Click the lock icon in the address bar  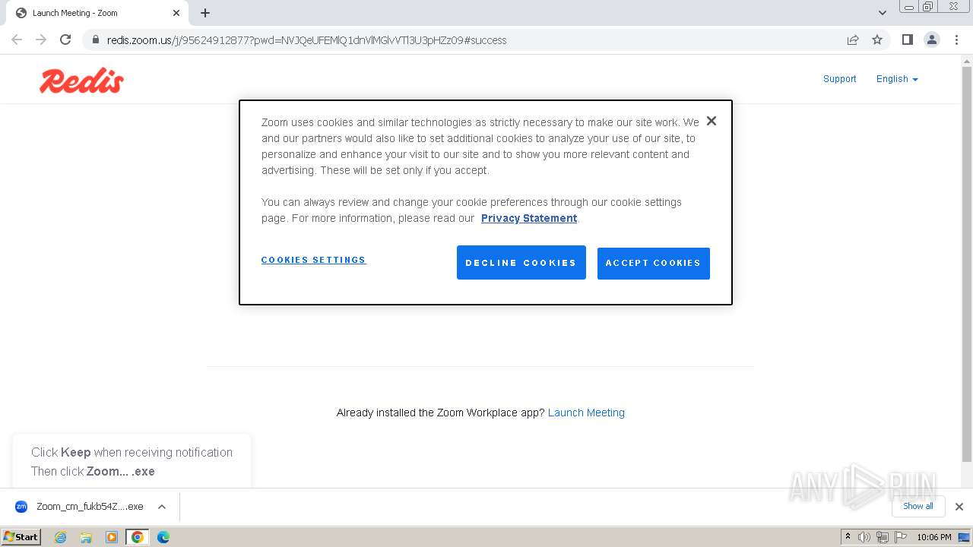point(95,40)
